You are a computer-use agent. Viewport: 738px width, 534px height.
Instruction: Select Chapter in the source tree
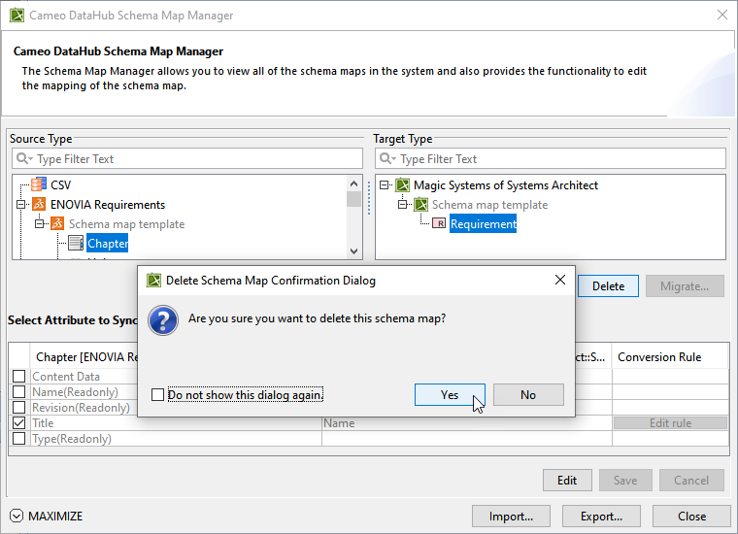click(x=108, y=244)
